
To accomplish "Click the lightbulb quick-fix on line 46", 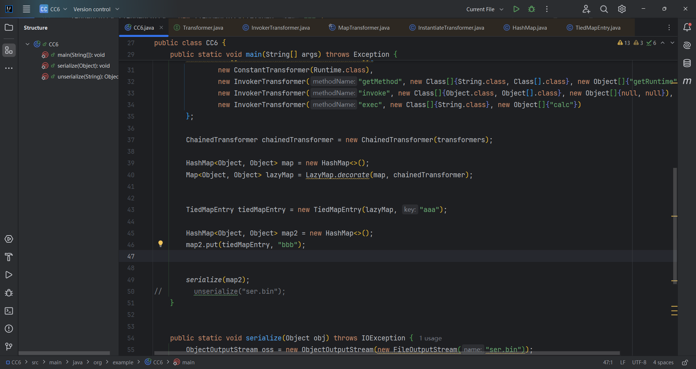I will (x=161, y=244).
